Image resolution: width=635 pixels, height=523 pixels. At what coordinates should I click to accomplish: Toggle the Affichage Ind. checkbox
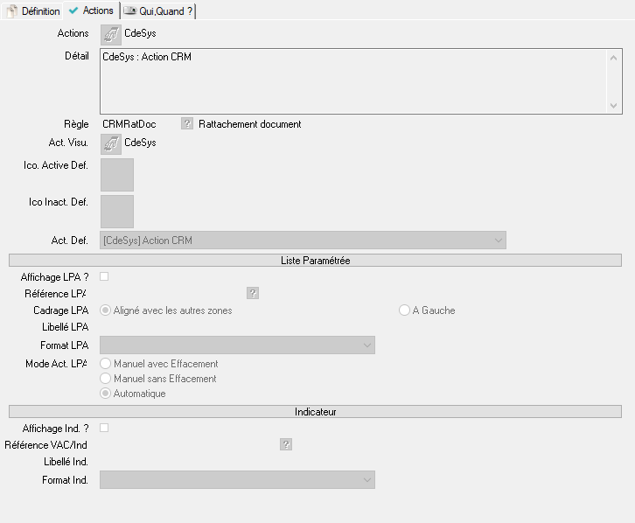coord(104,428)
